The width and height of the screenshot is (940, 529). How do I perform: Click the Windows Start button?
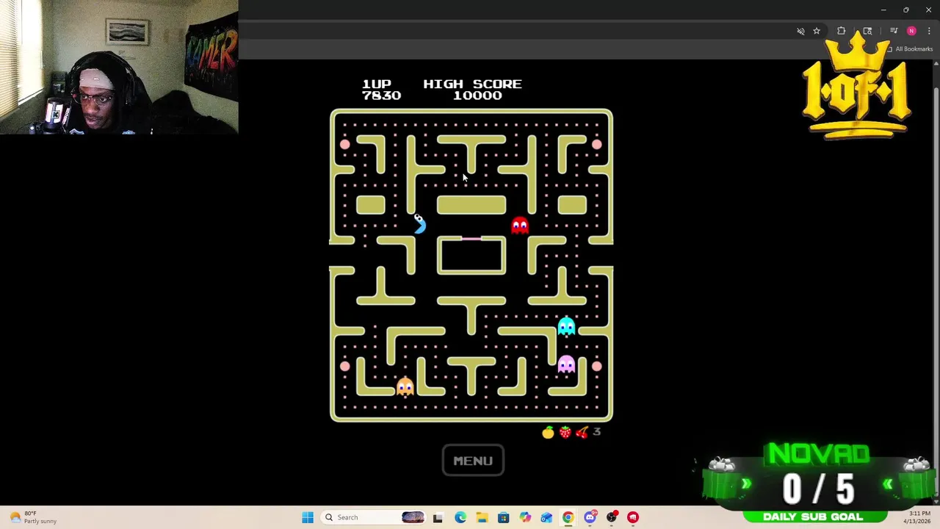(x=308, y=517)
